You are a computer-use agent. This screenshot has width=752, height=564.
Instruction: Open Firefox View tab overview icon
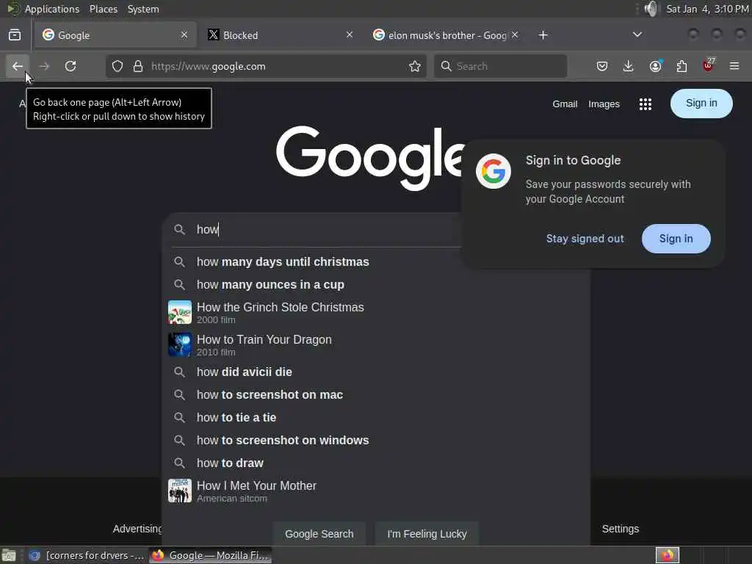pos(15,35)
